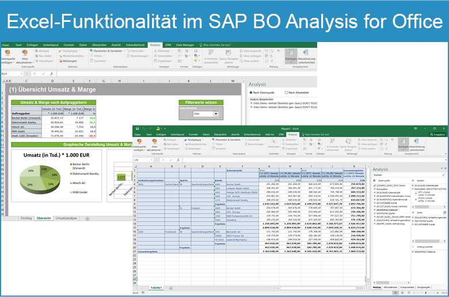Switch to Page Layout view in status bar

[402, 293]
